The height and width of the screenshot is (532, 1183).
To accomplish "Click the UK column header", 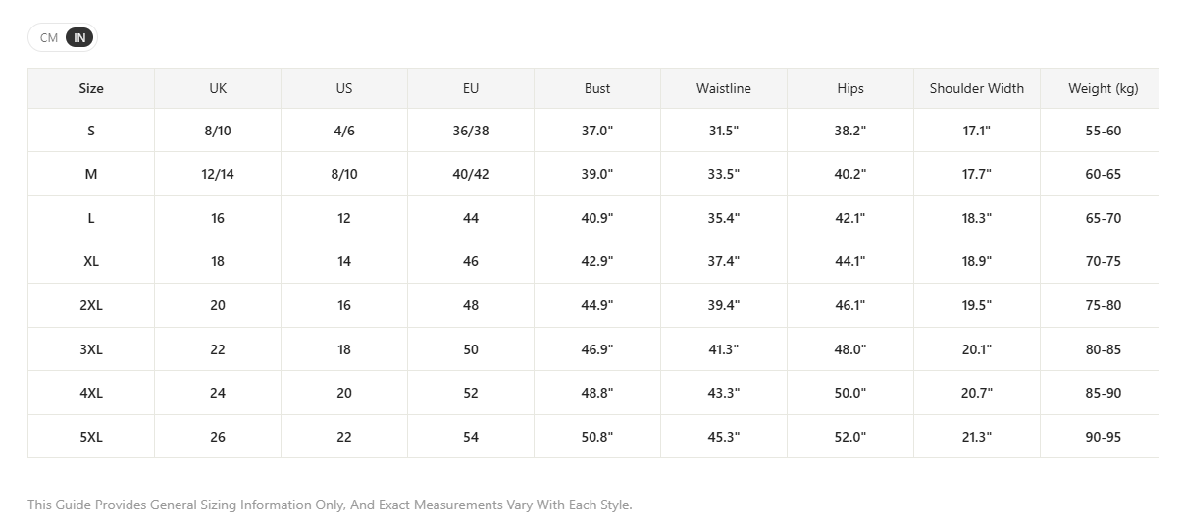I will (x=218, y=88).
